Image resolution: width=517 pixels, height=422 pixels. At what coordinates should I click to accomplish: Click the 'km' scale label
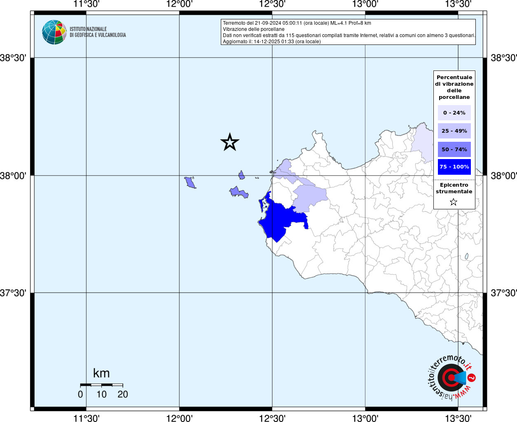pyautogui.click(x=101, y=373)
